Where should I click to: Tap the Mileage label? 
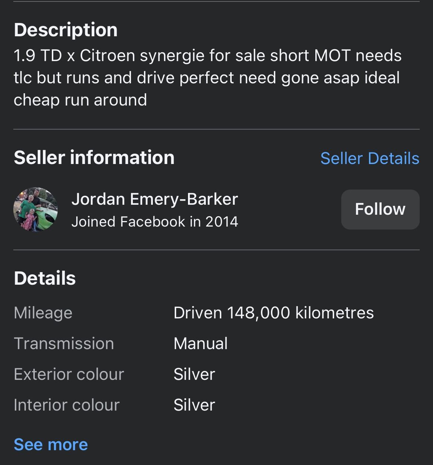click(x=43, y=313)
